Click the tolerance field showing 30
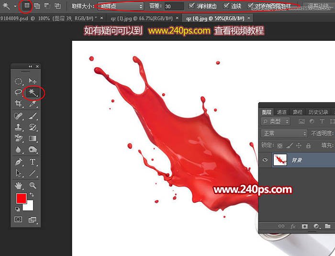Screen dimensions: 335x256 click(x=174, y=6)
